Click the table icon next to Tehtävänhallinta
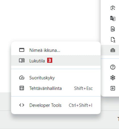Viewport: 119px width, 129px height. click(x=22, y=88)
